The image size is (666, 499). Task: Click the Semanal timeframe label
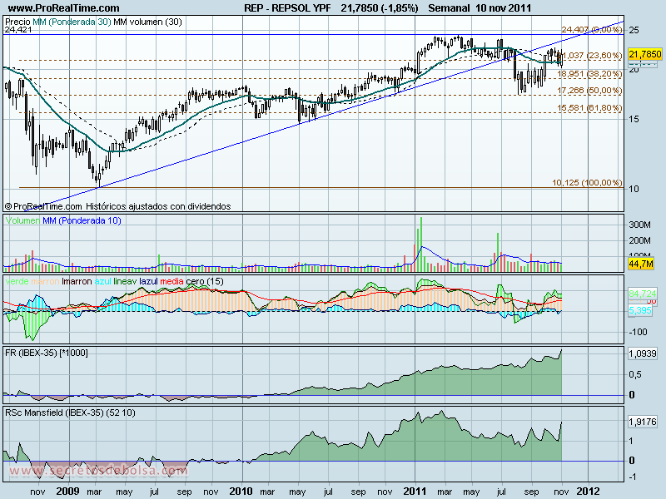(449, 7)
